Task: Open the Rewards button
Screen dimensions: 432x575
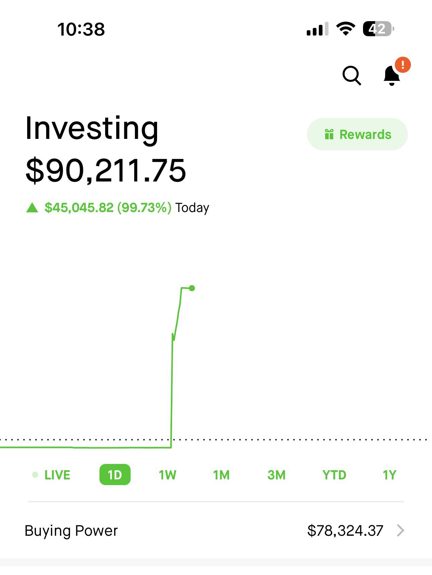Action: point(357,134)
